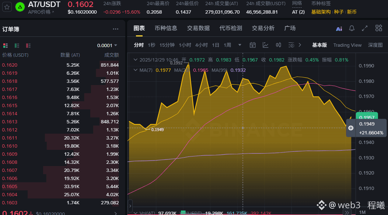Click the 种子 coin tag
The image size is (388, 215).
tap(339, 12)
